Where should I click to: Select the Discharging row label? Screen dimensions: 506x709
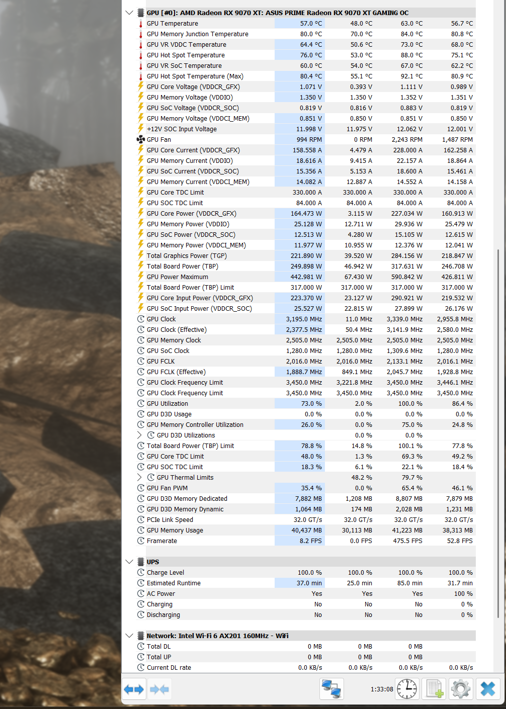[163, 614]
